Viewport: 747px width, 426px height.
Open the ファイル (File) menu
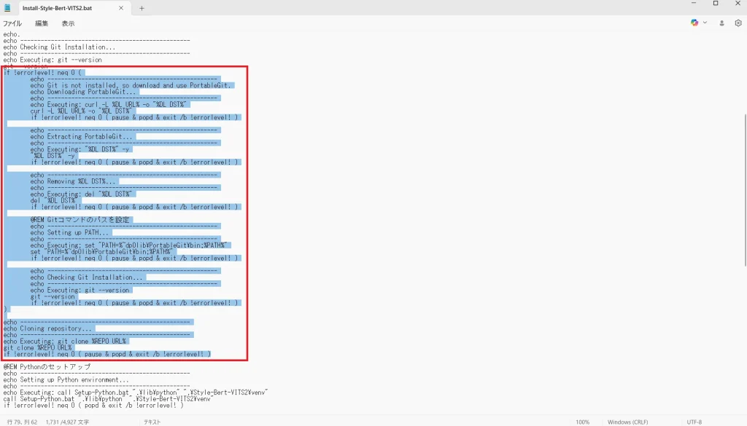click(x=12, y=23)
